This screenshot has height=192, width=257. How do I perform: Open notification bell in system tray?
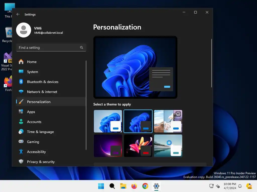pos(240,186)
